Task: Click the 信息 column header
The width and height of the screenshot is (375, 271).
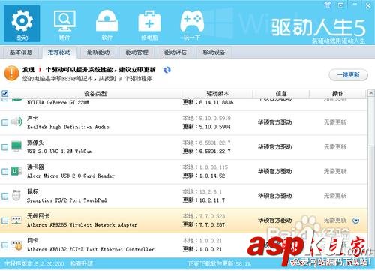Action: coord(281,94)
